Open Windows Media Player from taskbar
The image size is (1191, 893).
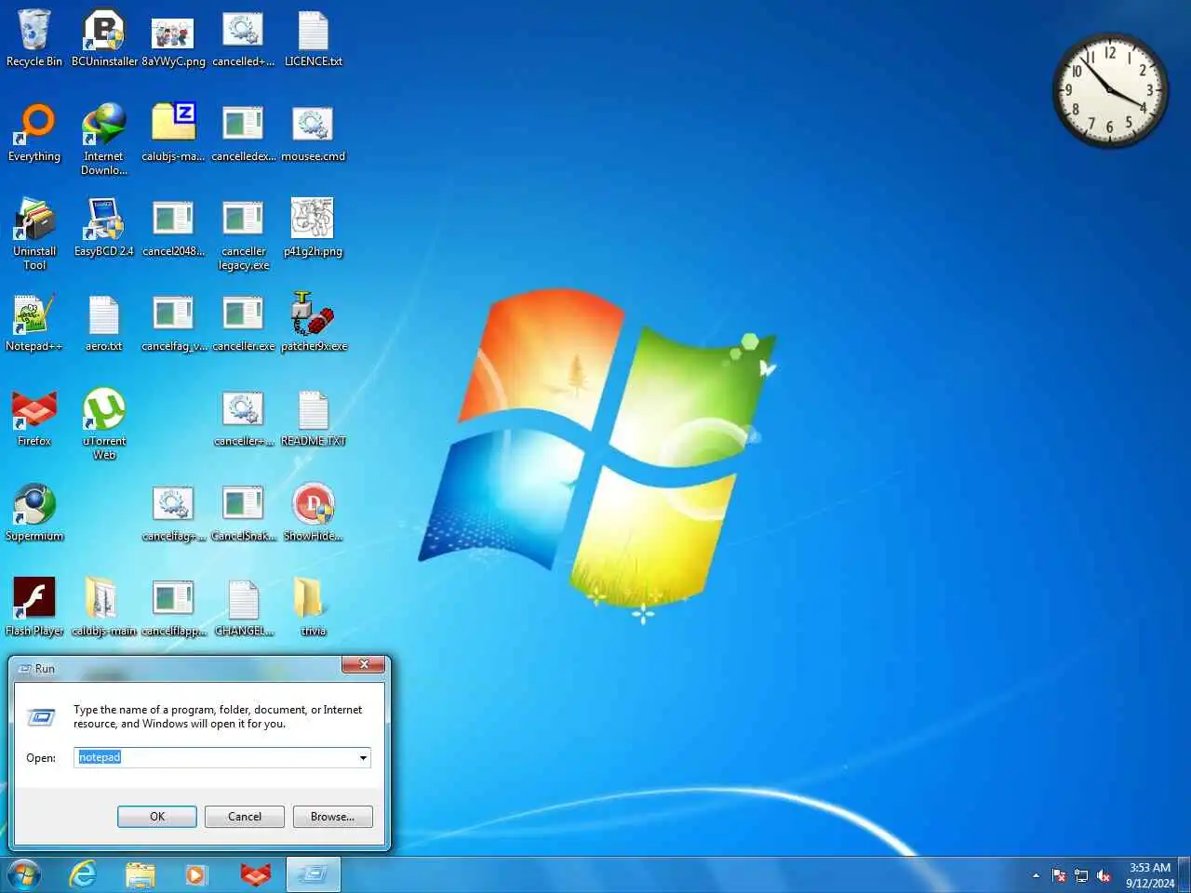[x=196, y=875]
